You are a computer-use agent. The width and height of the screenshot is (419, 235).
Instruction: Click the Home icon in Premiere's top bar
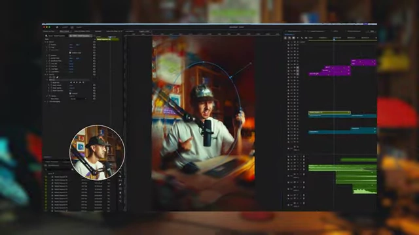57,27
